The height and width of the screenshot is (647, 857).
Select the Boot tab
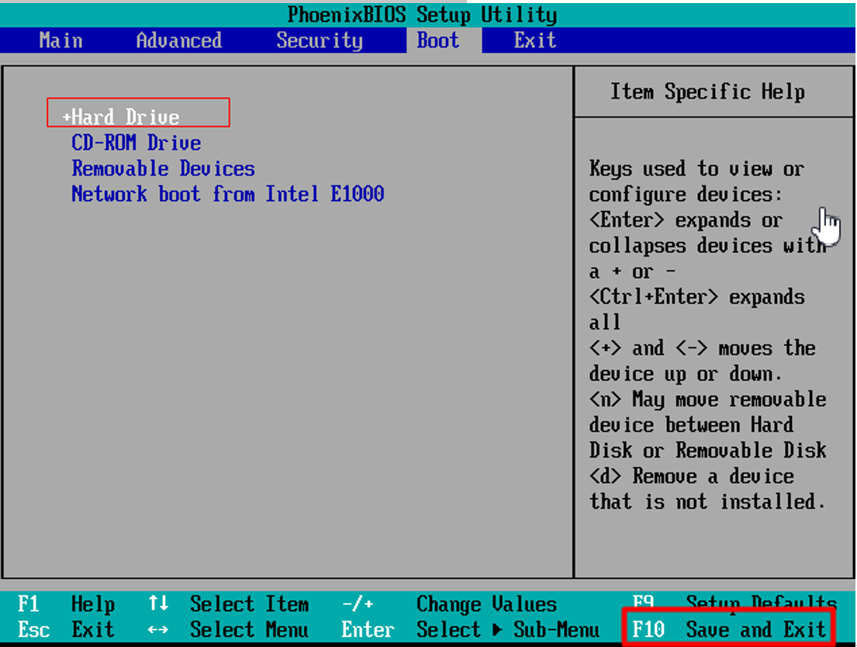click(437, 40)
